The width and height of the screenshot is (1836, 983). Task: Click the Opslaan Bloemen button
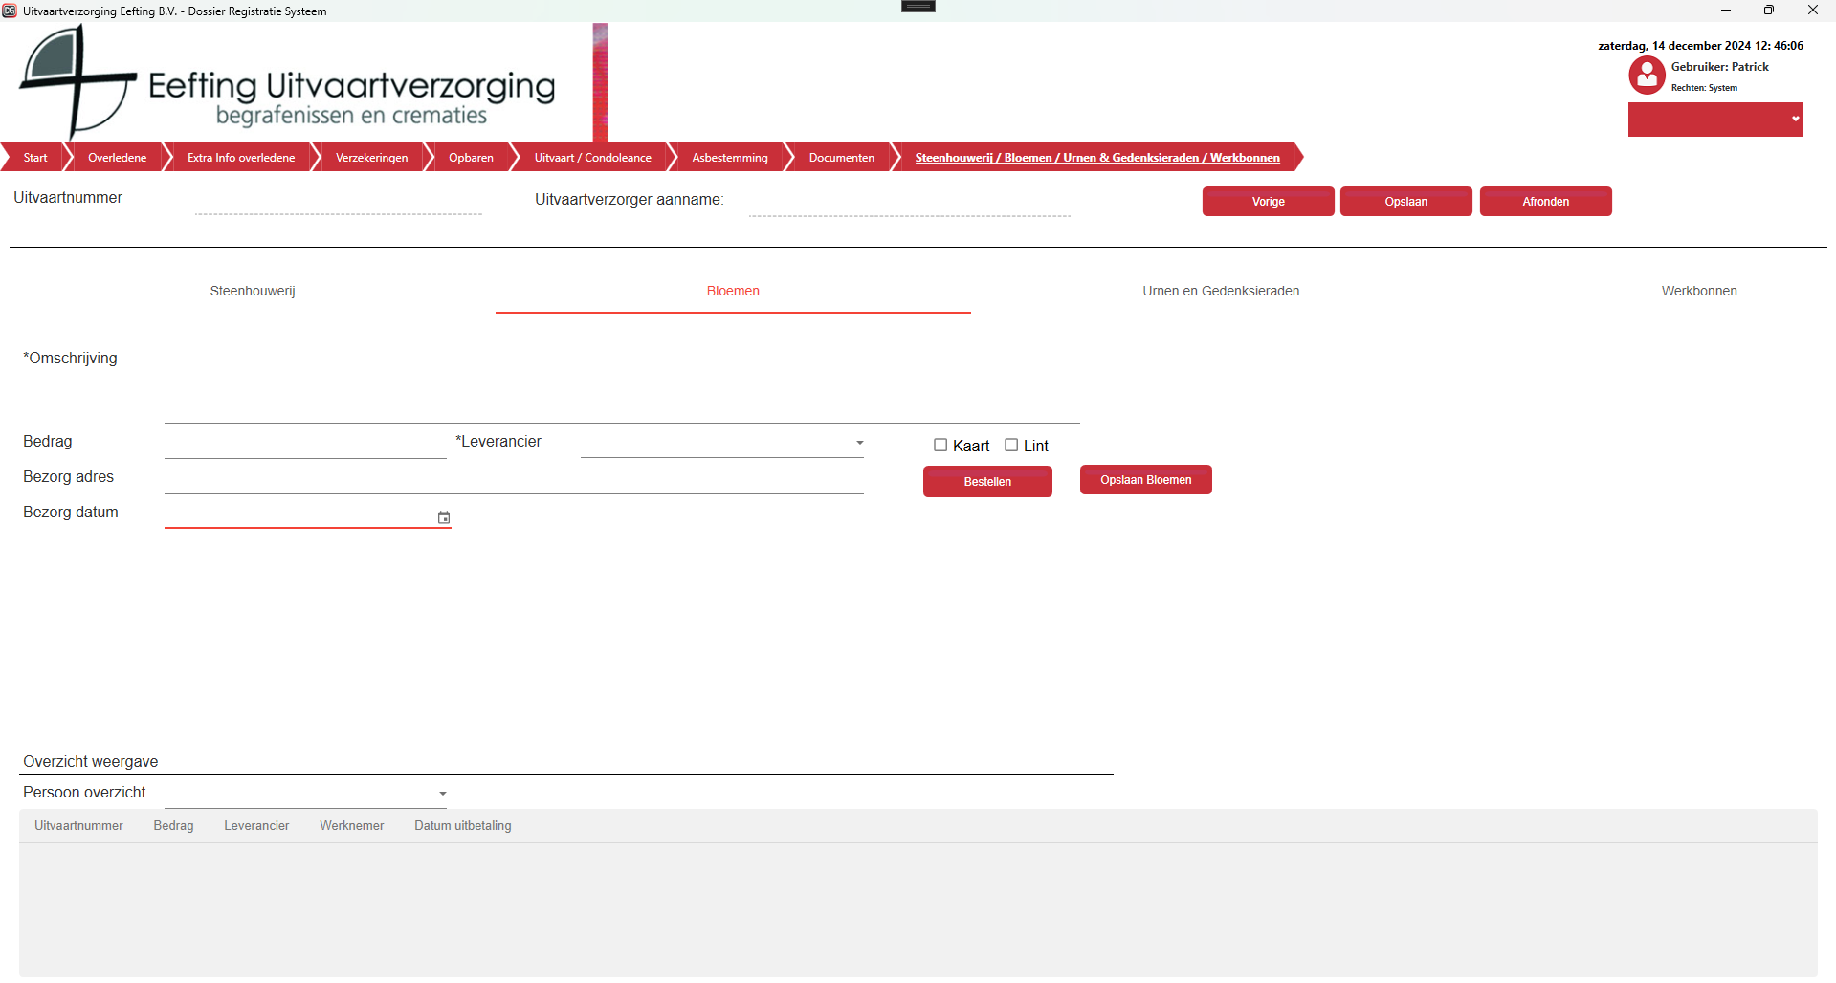pyautogui.click(x=1145, y=480)
